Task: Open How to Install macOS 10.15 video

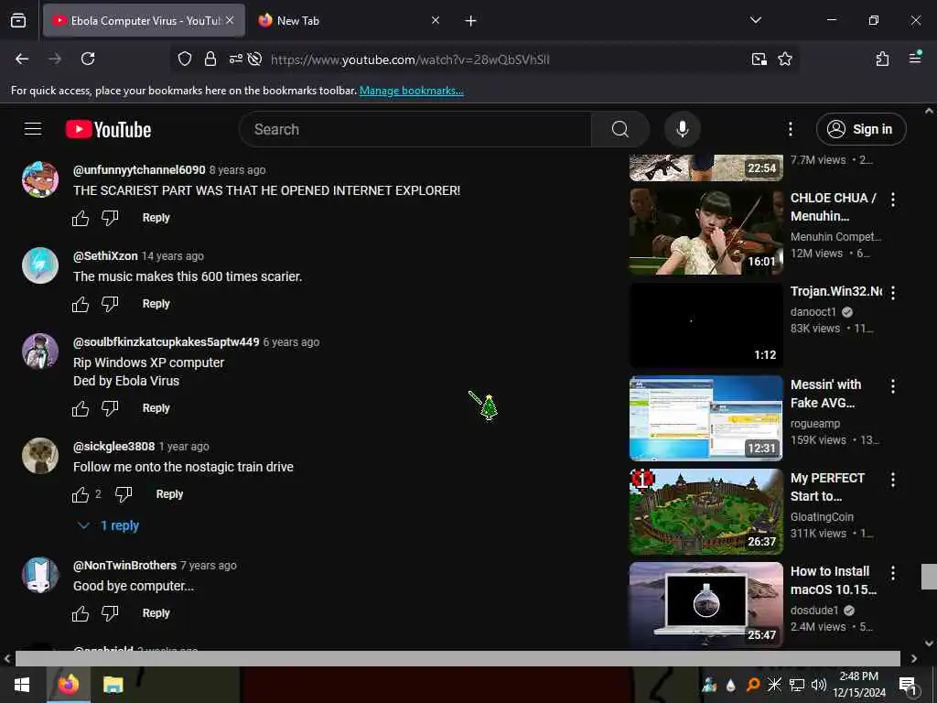Action: (705, 604)
